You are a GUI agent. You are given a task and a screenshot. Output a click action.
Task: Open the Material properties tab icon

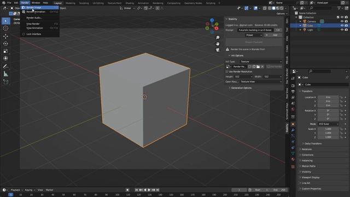click(293, 159)
